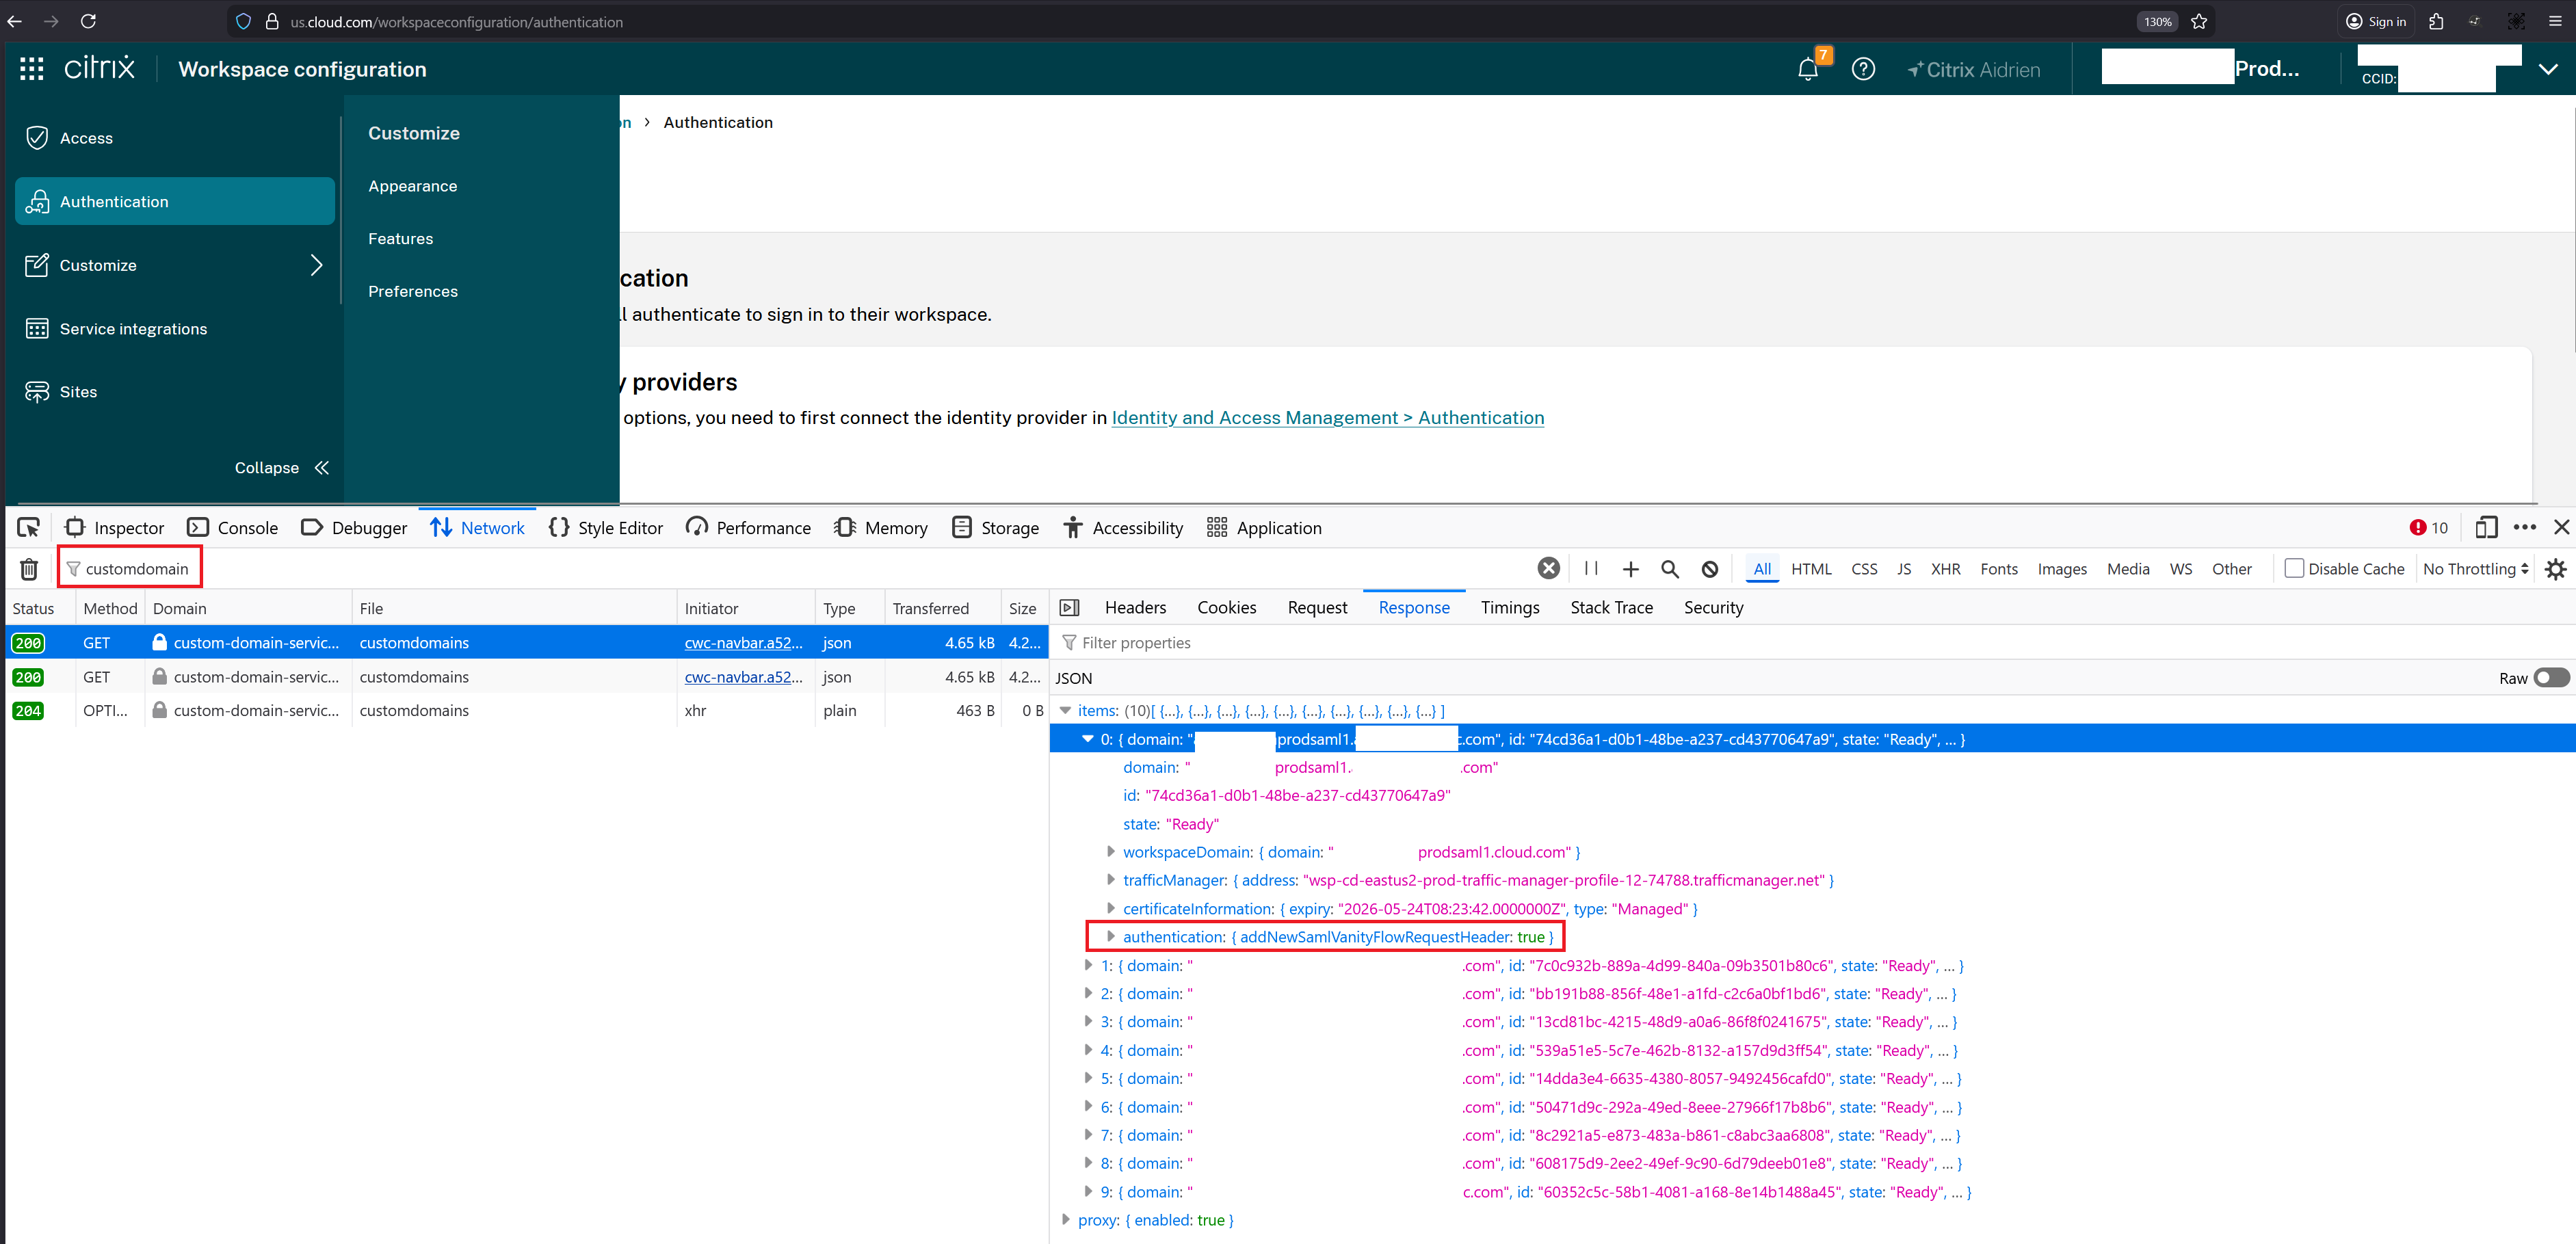
Task: Open the Citrix app launcher grid
Action: click(x=32, y=69)
